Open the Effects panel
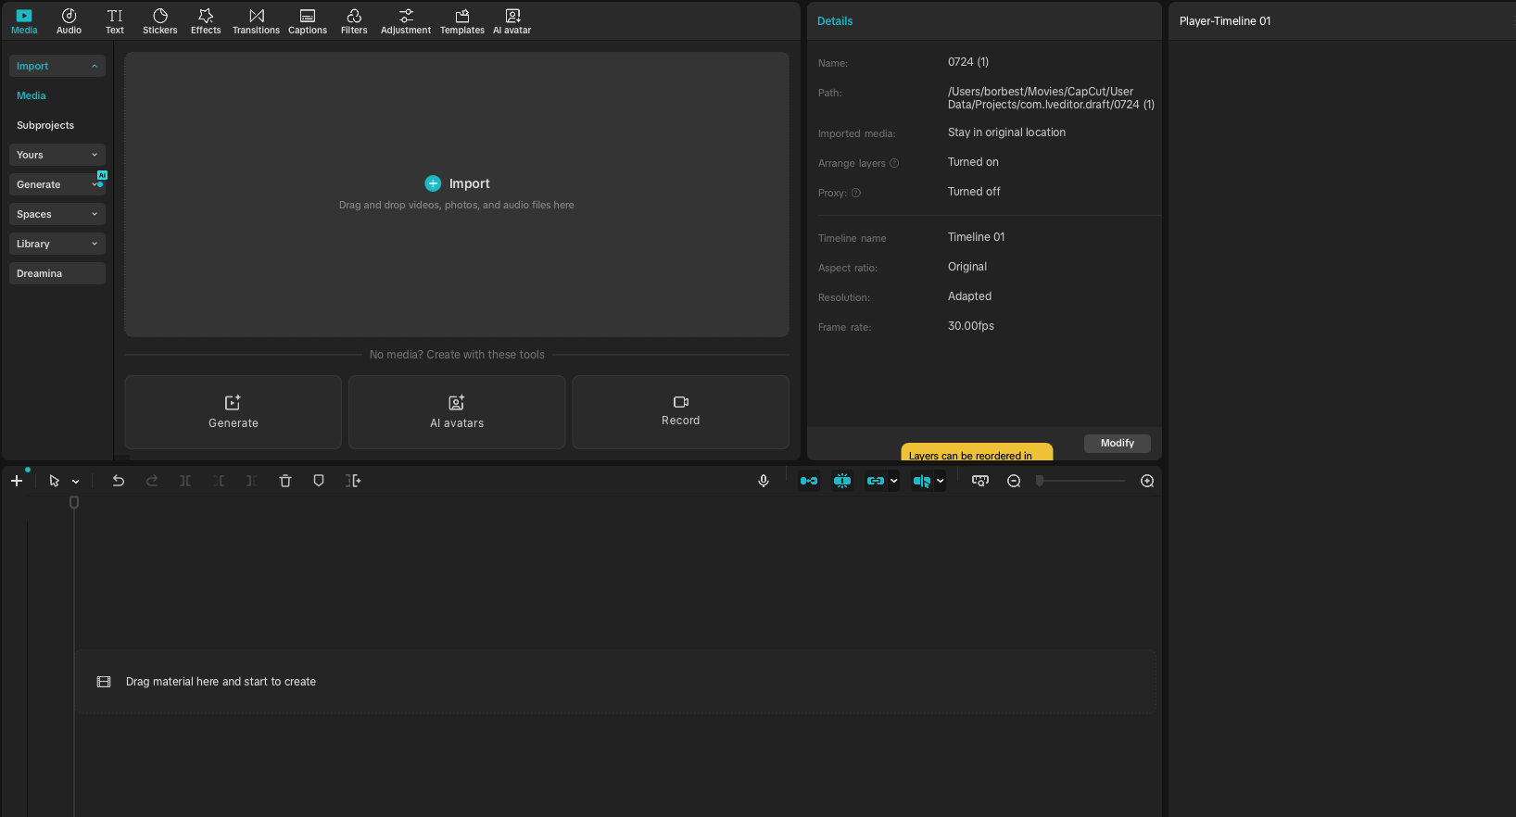The height and width of the screenshot is (817, 1516). (206, 21)
